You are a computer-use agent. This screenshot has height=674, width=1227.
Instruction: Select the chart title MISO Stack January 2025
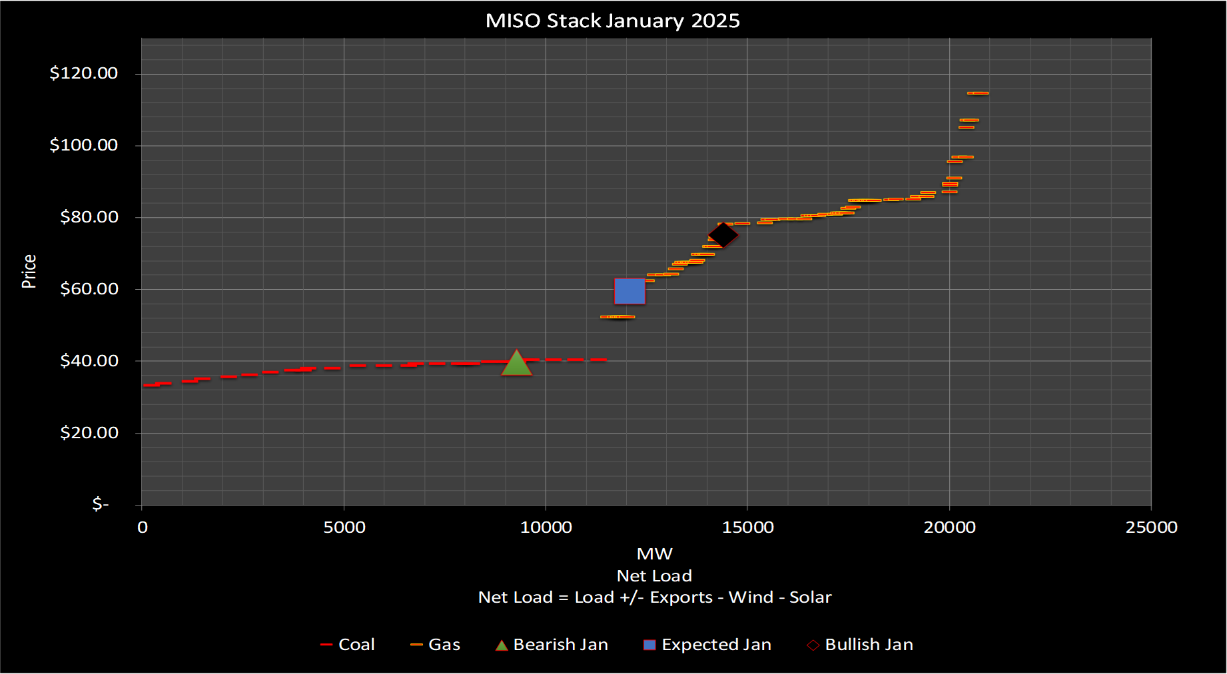click(612, 21)
